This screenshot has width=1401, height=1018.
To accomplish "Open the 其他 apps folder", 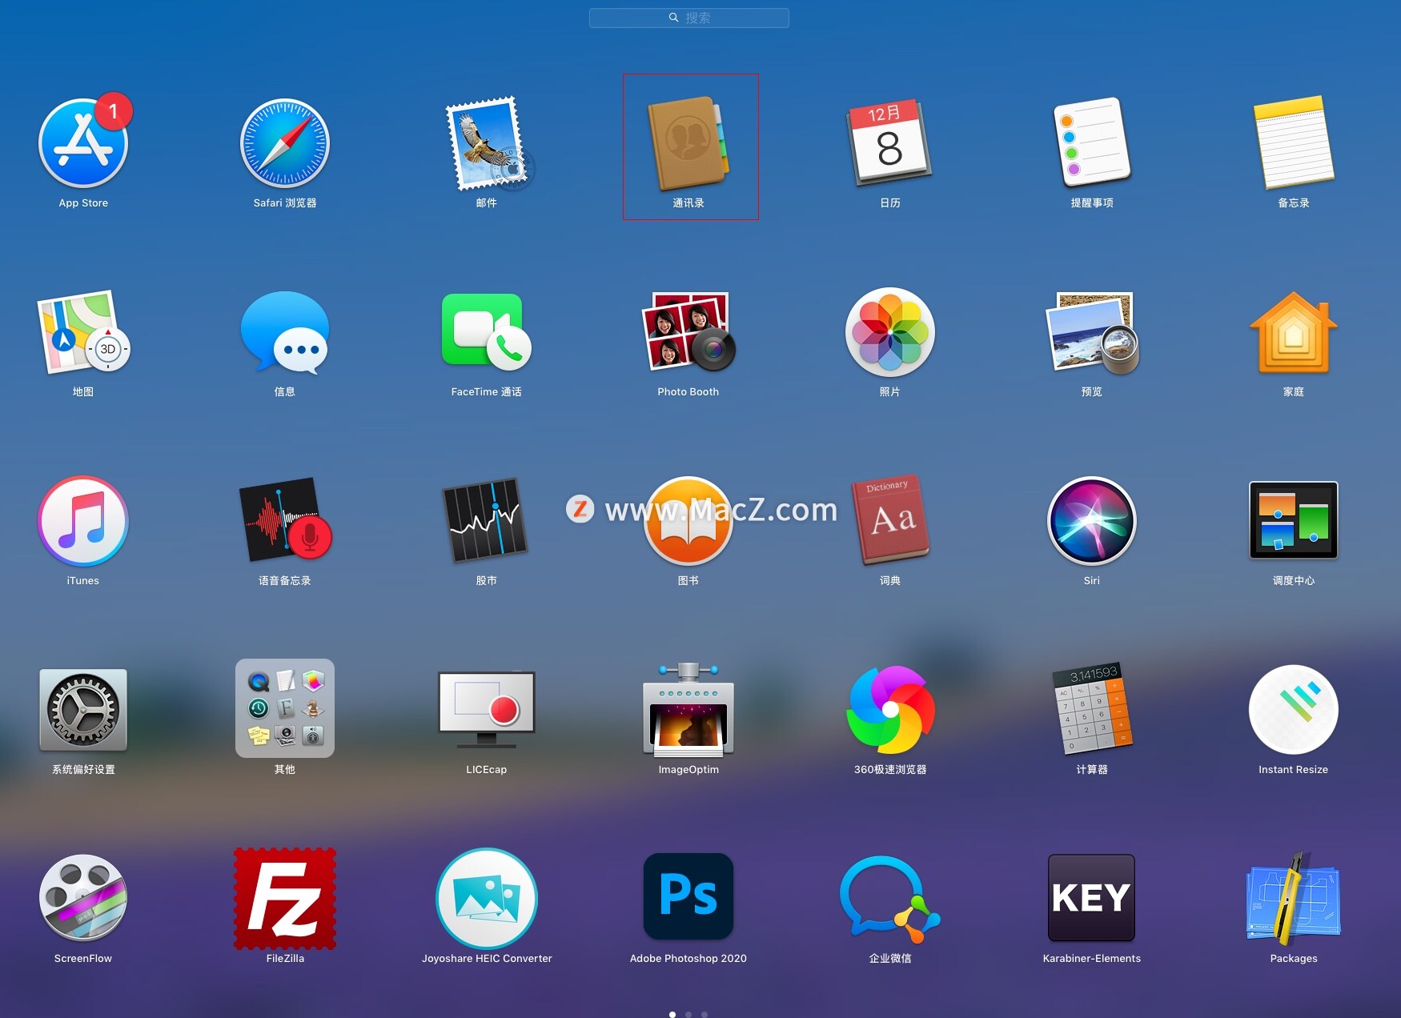I will (x=285, y=708).
